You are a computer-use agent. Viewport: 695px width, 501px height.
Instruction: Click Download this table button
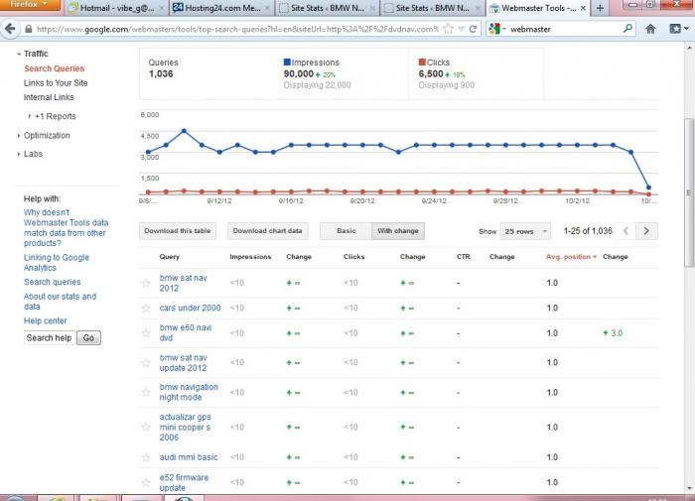pos(178,231)
